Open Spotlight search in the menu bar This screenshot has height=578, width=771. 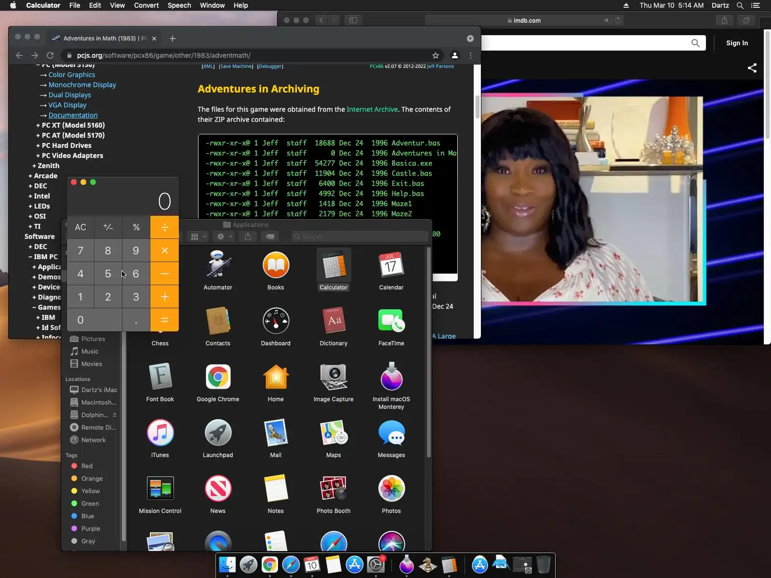740,5
